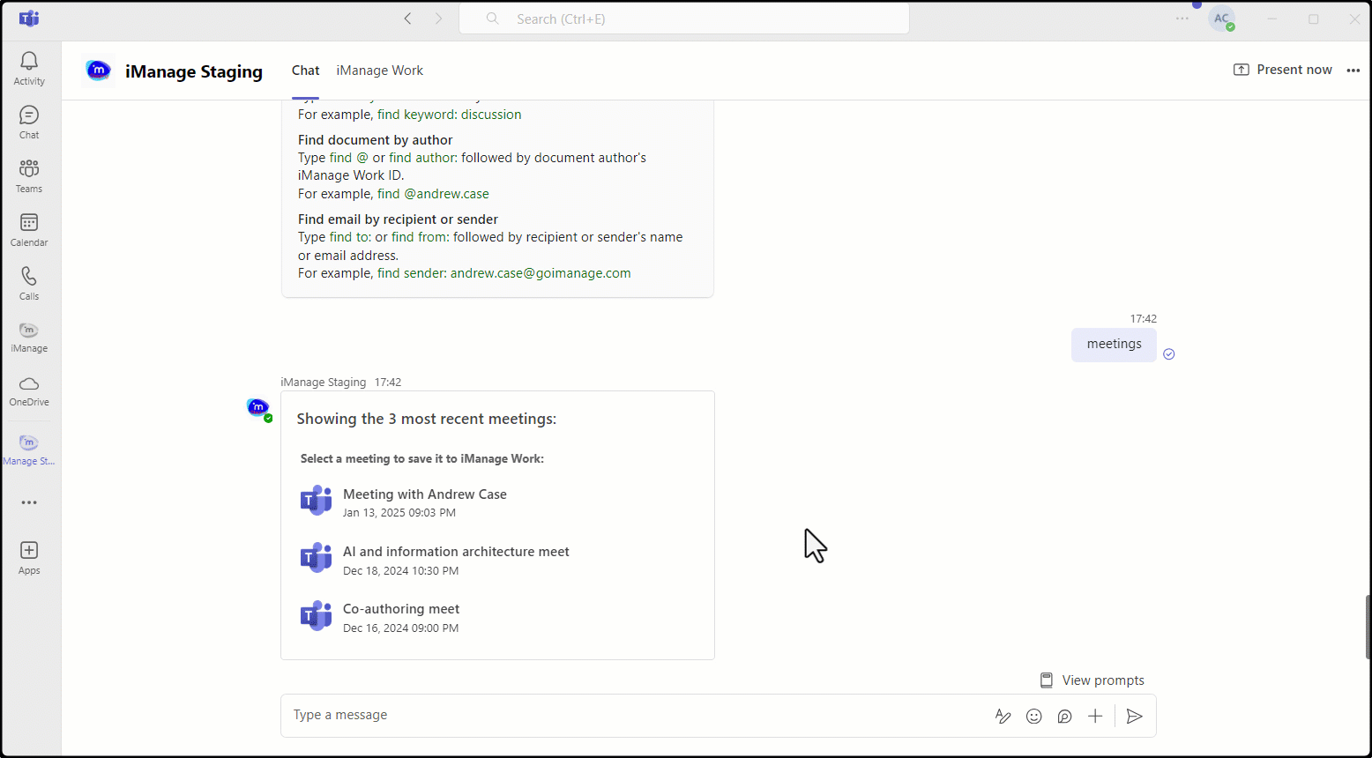The image size is (1372, 758).
Task: Open the iManage Staging app from sidebar
Action: click(x=28, y=443)
